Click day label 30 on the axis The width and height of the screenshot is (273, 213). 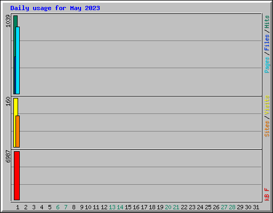(x=248, y=207)
